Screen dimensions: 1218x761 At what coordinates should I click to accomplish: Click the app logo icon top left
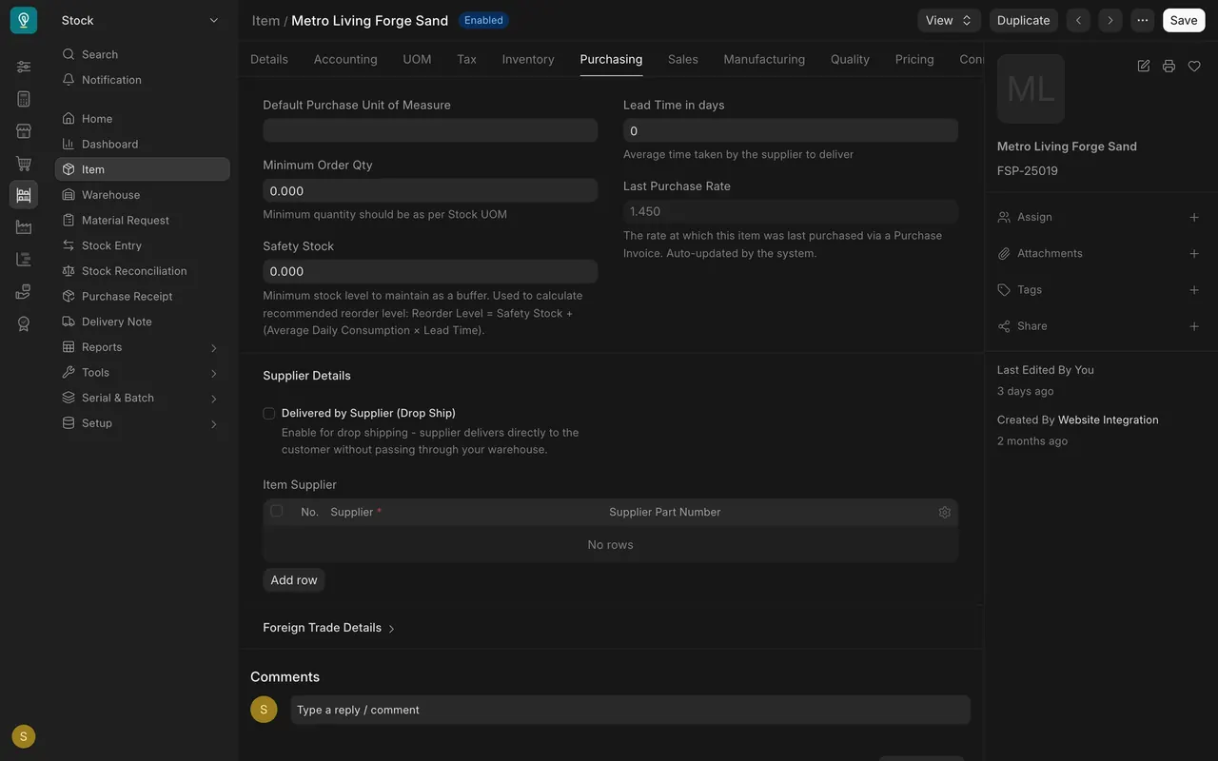pos(24,20)
